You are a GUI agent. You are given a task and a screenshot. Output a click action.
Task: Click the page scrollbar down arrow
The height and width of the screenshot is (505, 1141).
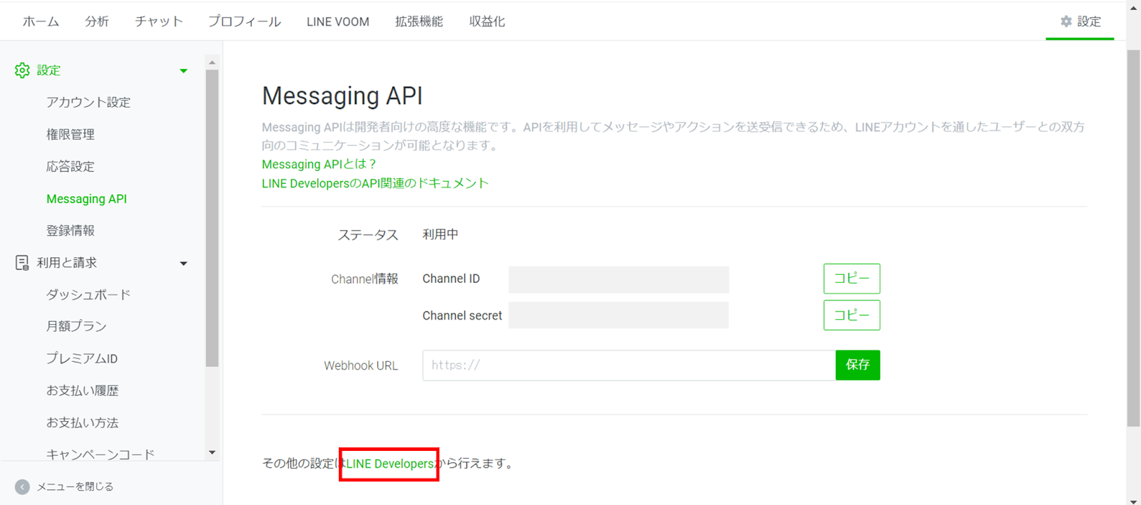pos(1133,501)
